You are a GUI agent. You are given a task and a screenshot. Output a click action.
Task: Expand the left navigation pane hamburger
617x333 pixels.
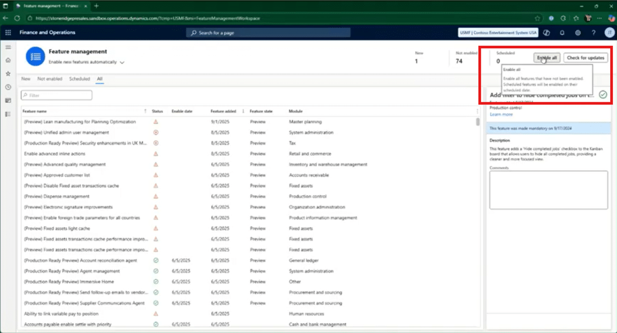(8, 47)
